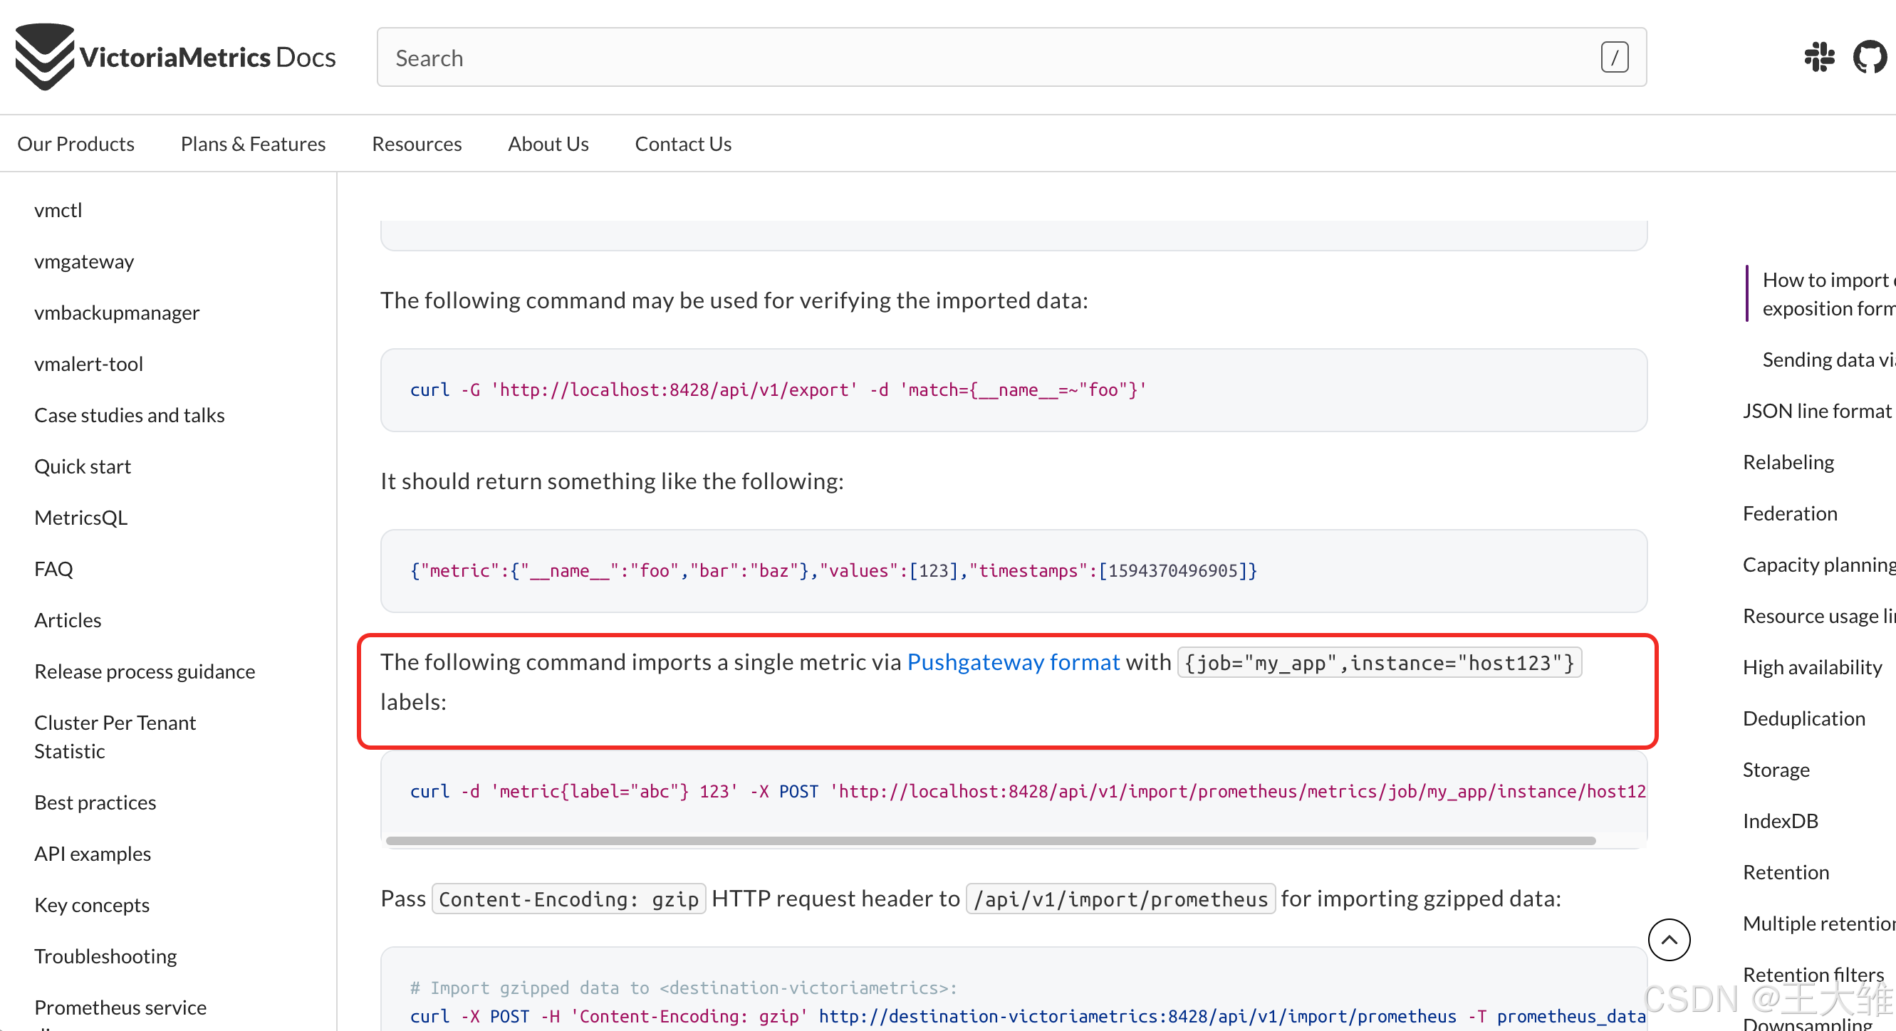Follow the Pushgateway format link
The width and height of the screenshot is (1896, 1031).
pos(1013,661)
